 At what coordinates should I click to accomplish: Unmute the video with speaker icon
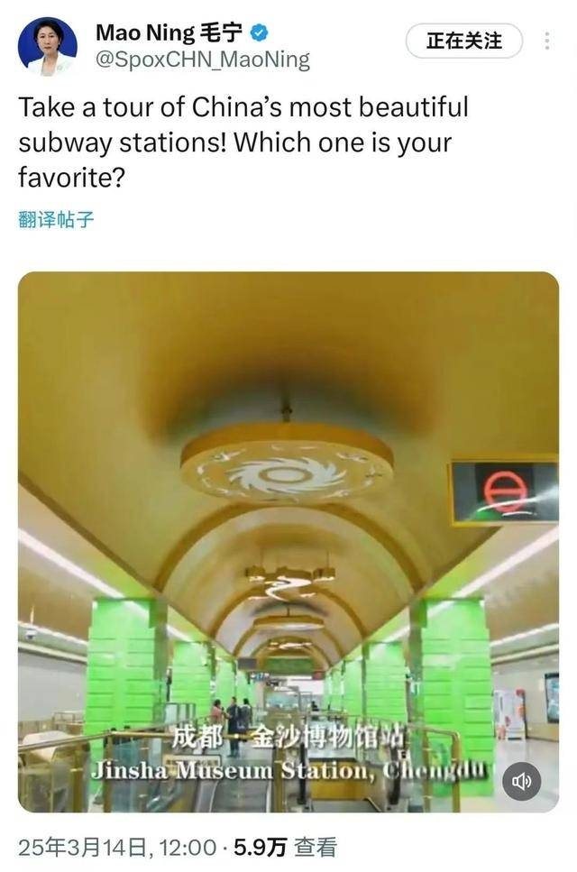point(521,781)
